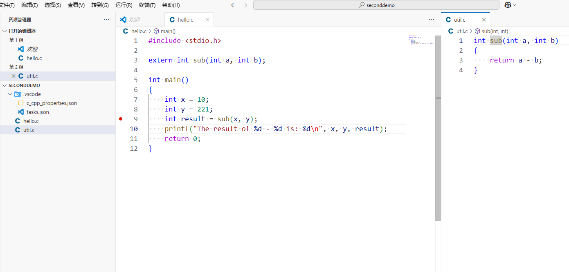Toggle the breakpoint on line 9
569x272 pixels.
tap(121, 119)
